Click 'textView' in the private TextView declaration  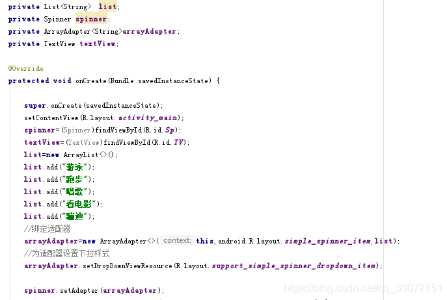point(97,44)
